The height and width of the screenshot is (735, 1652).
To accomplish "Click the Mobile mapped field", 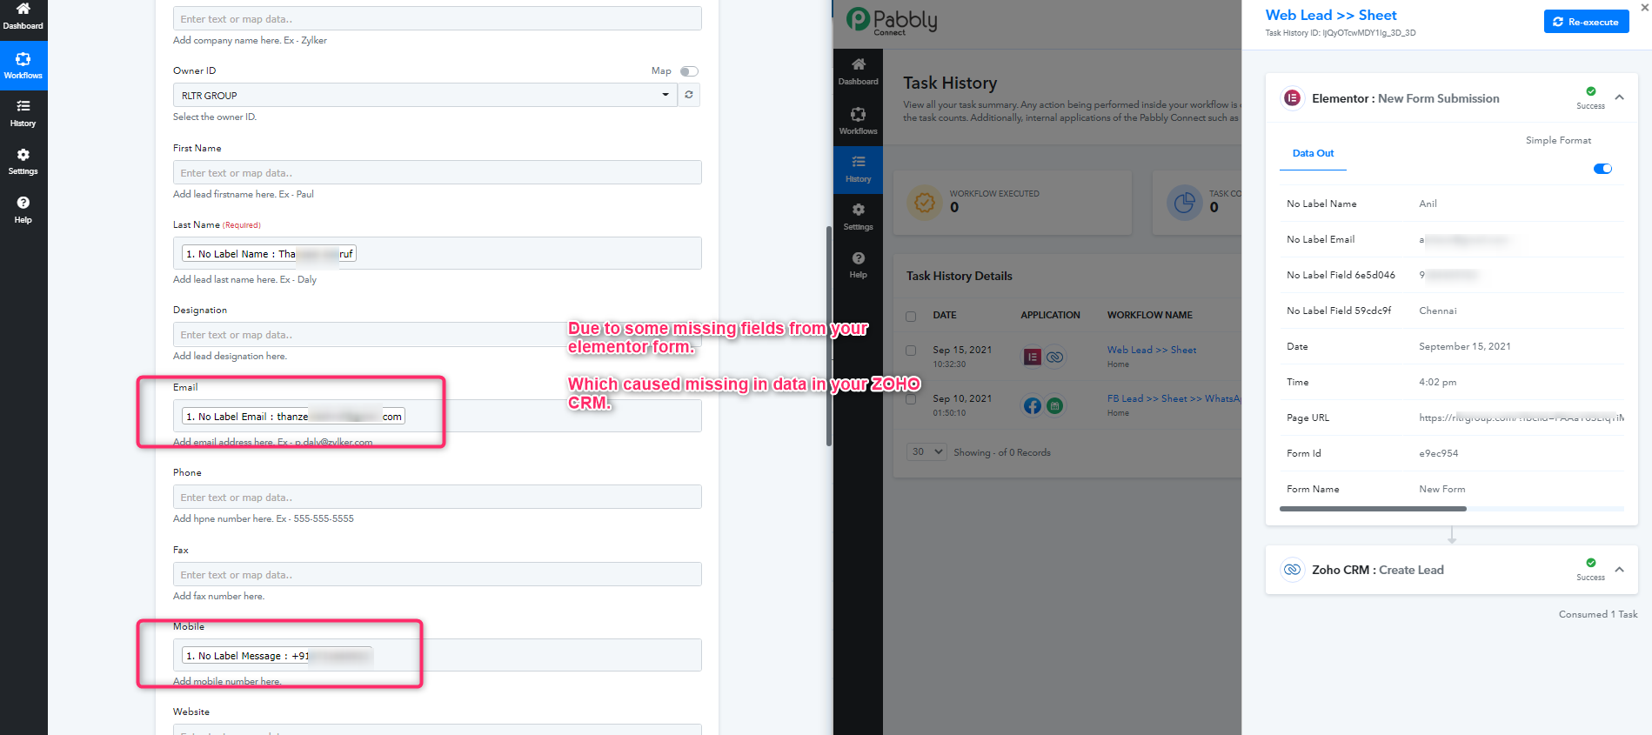I will point(438,655).
